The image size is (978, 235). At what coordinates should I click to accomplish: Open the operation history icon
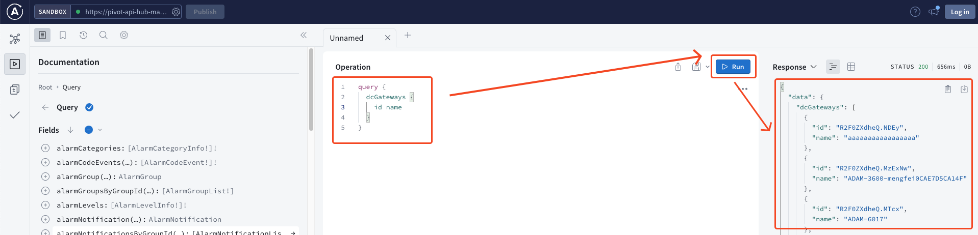point(83,35)
